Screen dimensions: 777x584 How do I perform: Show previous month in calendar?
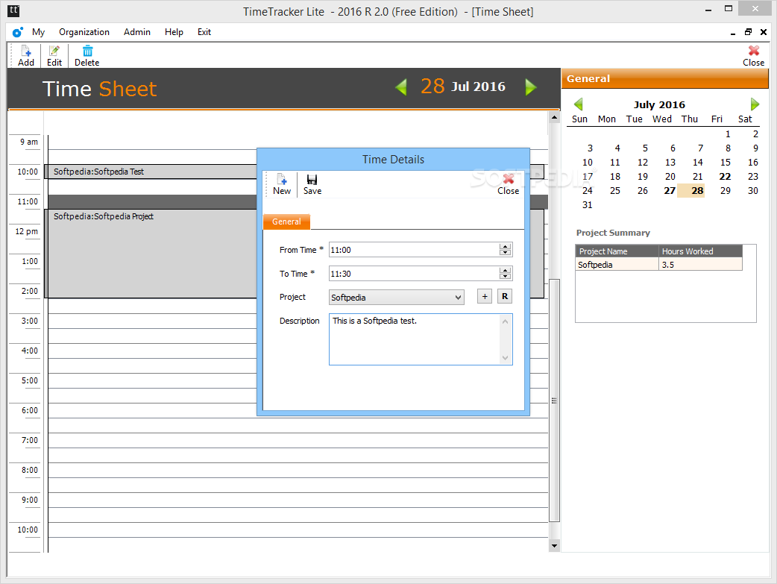pos(579,104)
